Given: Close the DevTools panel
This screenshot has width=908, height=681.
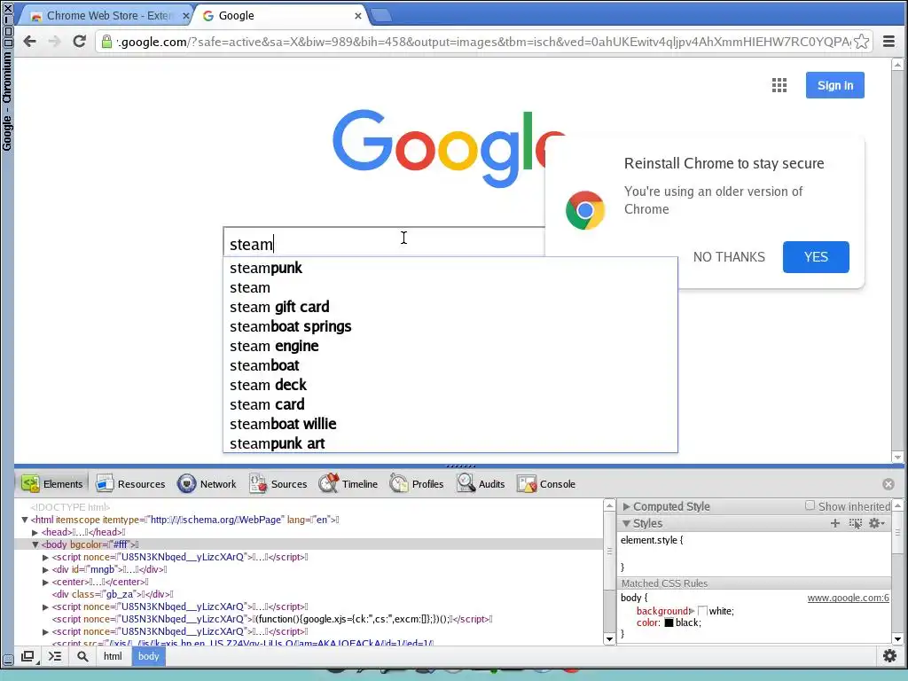Looking at the screenshot, I should (888, 484).
